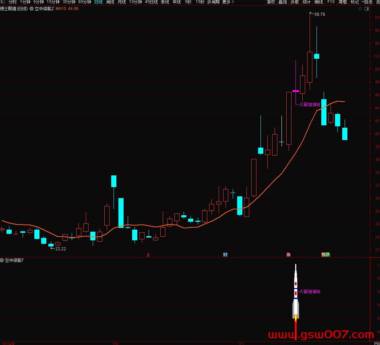Click the 叠加 overlay button
380x345 pixels.
click(283, 2)
